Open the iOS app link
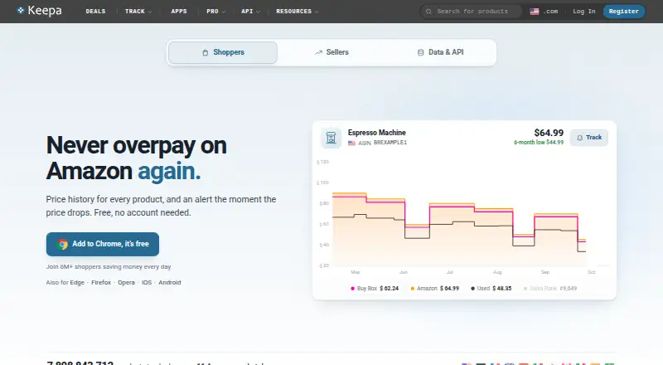 [147, 282]
